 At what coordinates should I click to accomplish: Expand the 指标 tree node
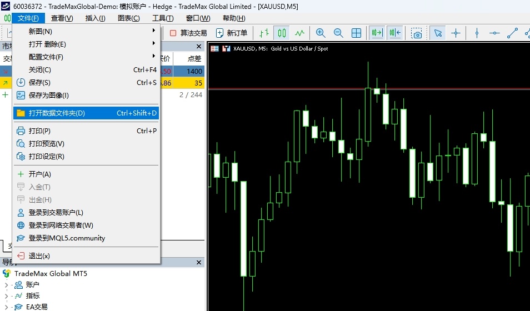[x=6, y=296]
